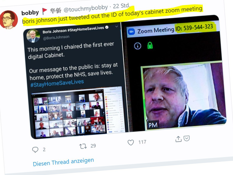233x175 pixels.
Task: Click the '22 Std.' timestamp
Action: tap(121, 6)
